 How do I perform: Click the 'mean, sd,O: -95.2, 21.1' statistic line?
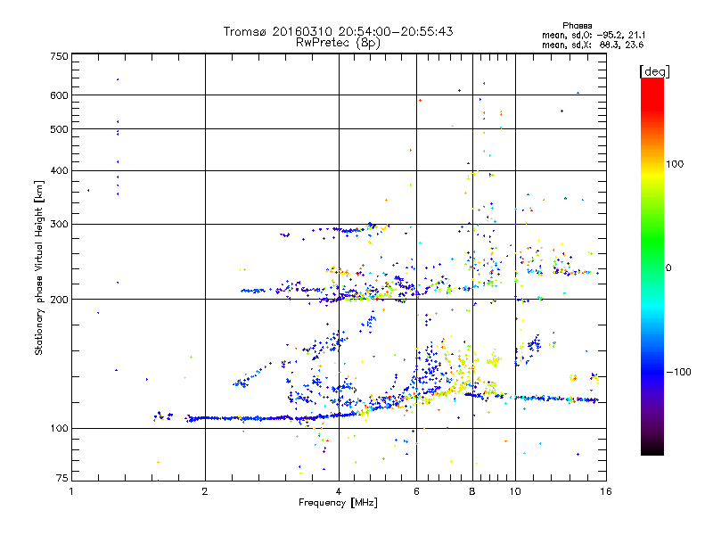click(593, 35)
